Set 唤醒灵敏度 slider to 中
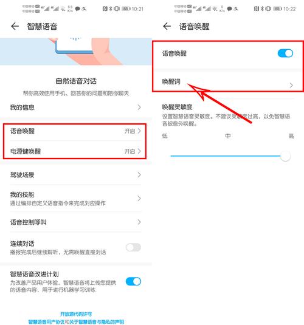Image resolution: width=304 pixels, height=325 pixels. (x=228, y=156)
